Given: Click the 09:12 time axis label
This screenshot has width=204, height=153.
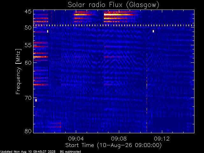Looking at the screenshot, I should click(x=162, y=139).
